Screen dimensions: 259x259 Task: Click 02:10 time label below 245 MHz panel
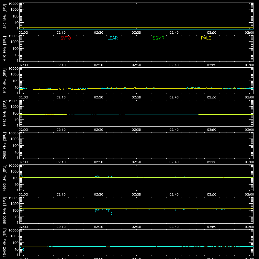point(61,33)
